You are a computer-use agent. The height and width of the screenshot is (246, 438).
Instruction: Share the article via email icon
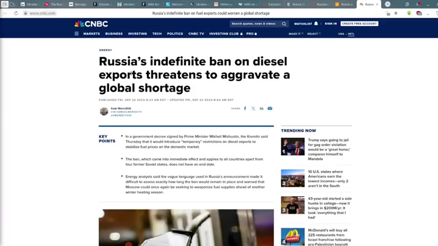tap(270, 108)
